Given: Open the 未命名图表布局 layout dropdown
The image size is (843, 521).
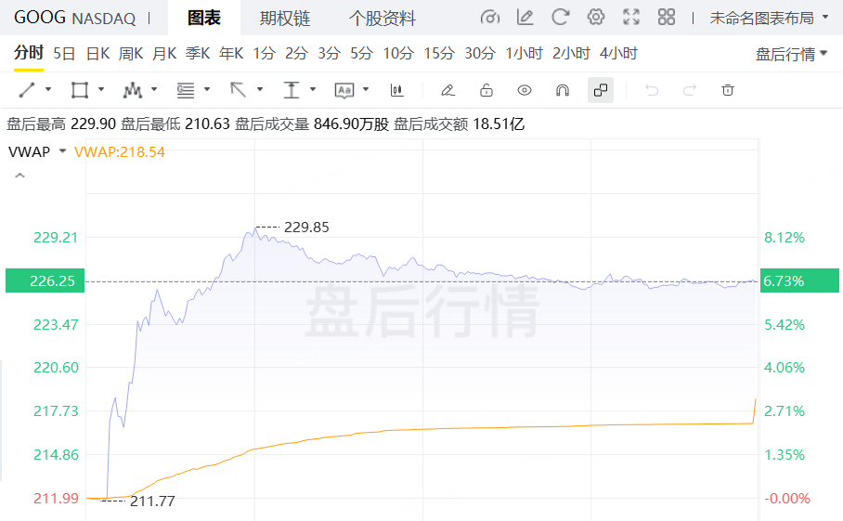Looking at the screenshot, I should 769,18.
